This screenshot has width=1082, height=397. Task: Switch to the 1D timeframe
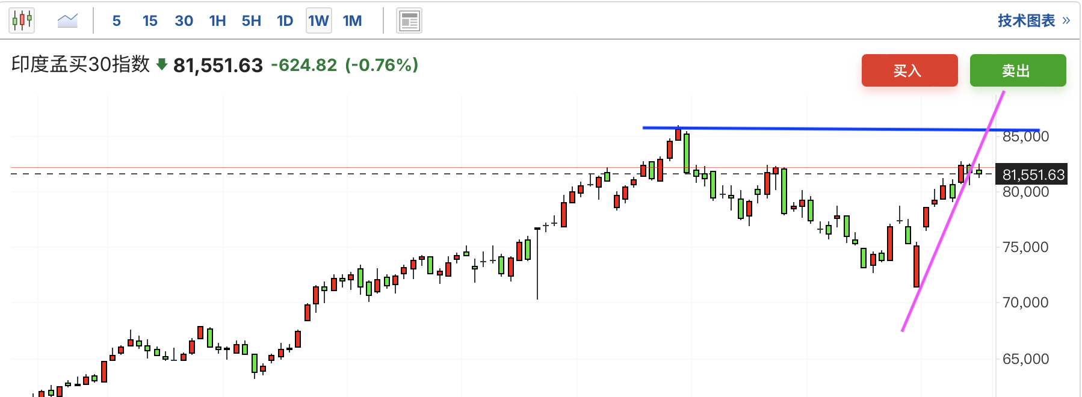pos(285,21)
